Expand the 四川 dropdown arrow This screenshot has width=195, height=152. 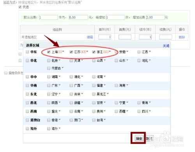(x=150, y=111)
